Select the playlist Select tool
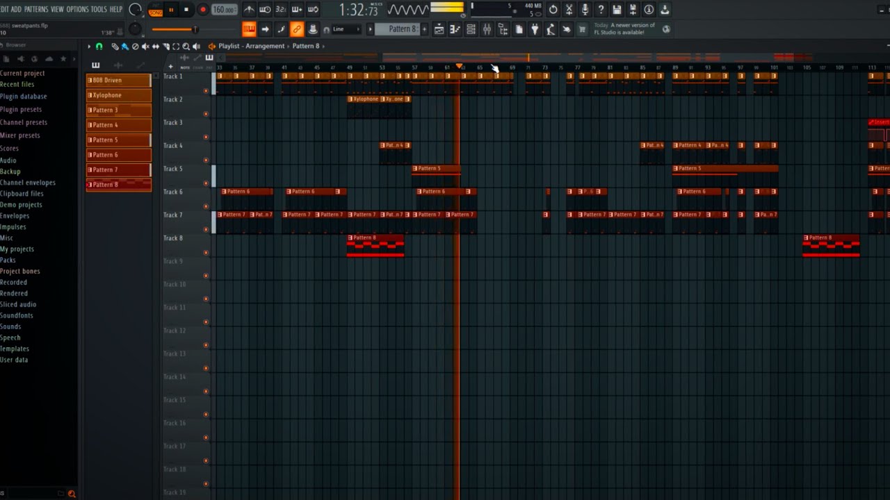The width and height of the screenshot is (890, 500). [176, 47]
